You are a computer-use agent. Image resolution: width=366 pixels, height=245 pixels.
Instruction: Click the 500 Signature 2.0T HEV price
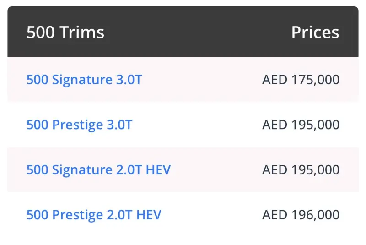pos(301,170)
